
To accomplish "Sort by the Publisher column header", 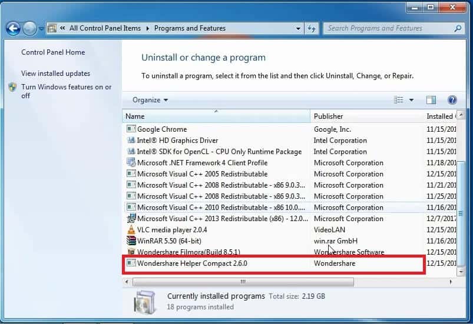I will click(x=366, y=116).
